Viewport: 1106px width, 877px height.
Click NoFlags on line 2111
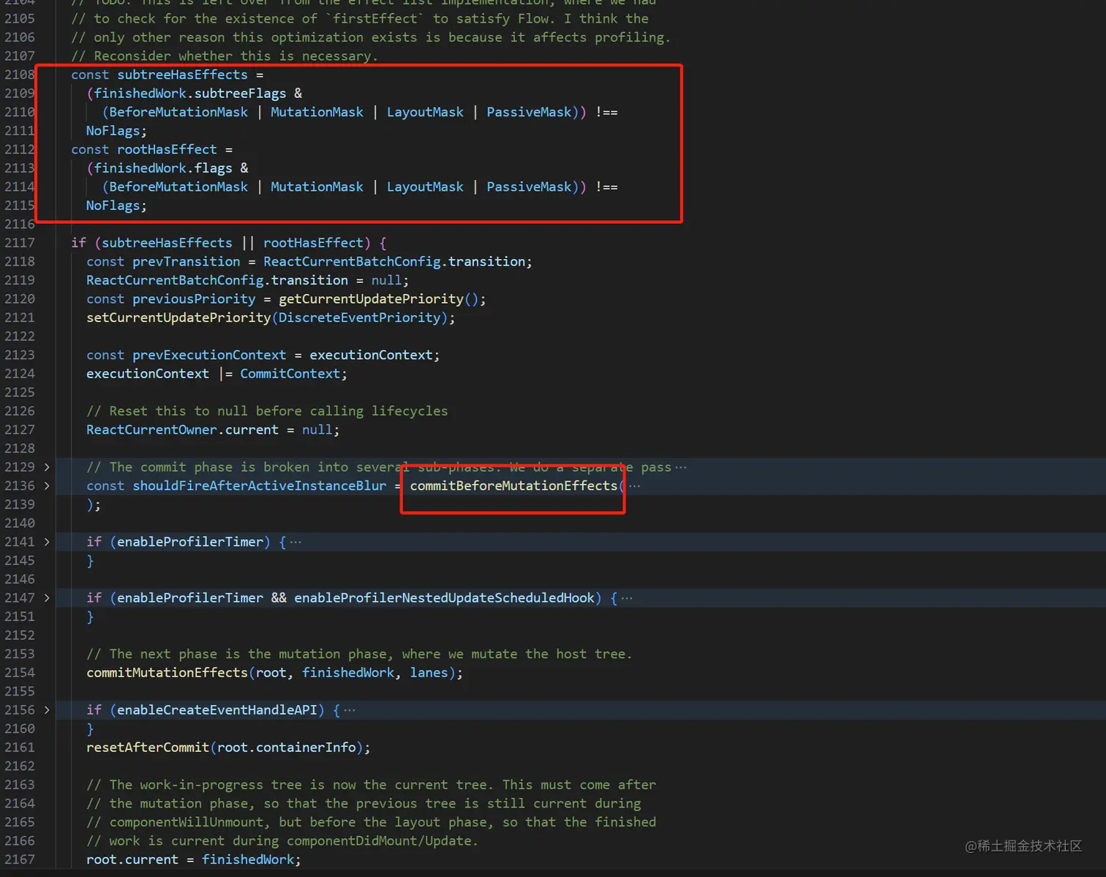pos(113,131)
